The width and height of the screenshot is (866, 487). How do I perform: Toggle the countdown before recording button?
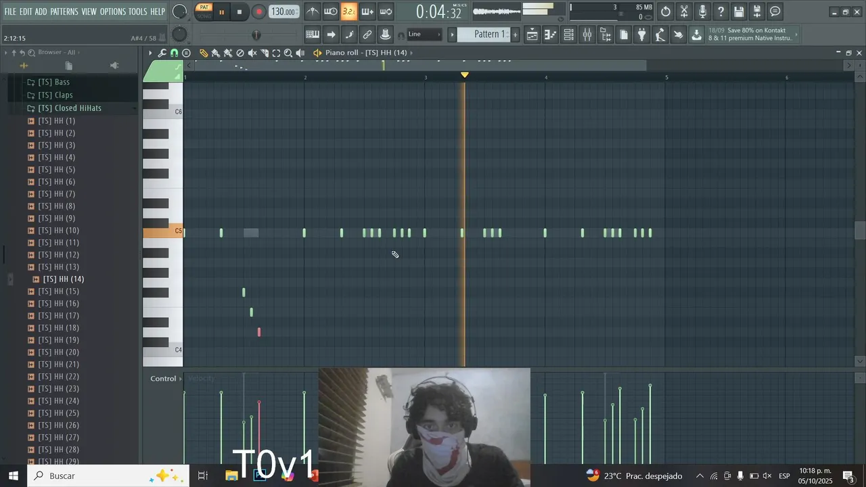pos(349,11)
